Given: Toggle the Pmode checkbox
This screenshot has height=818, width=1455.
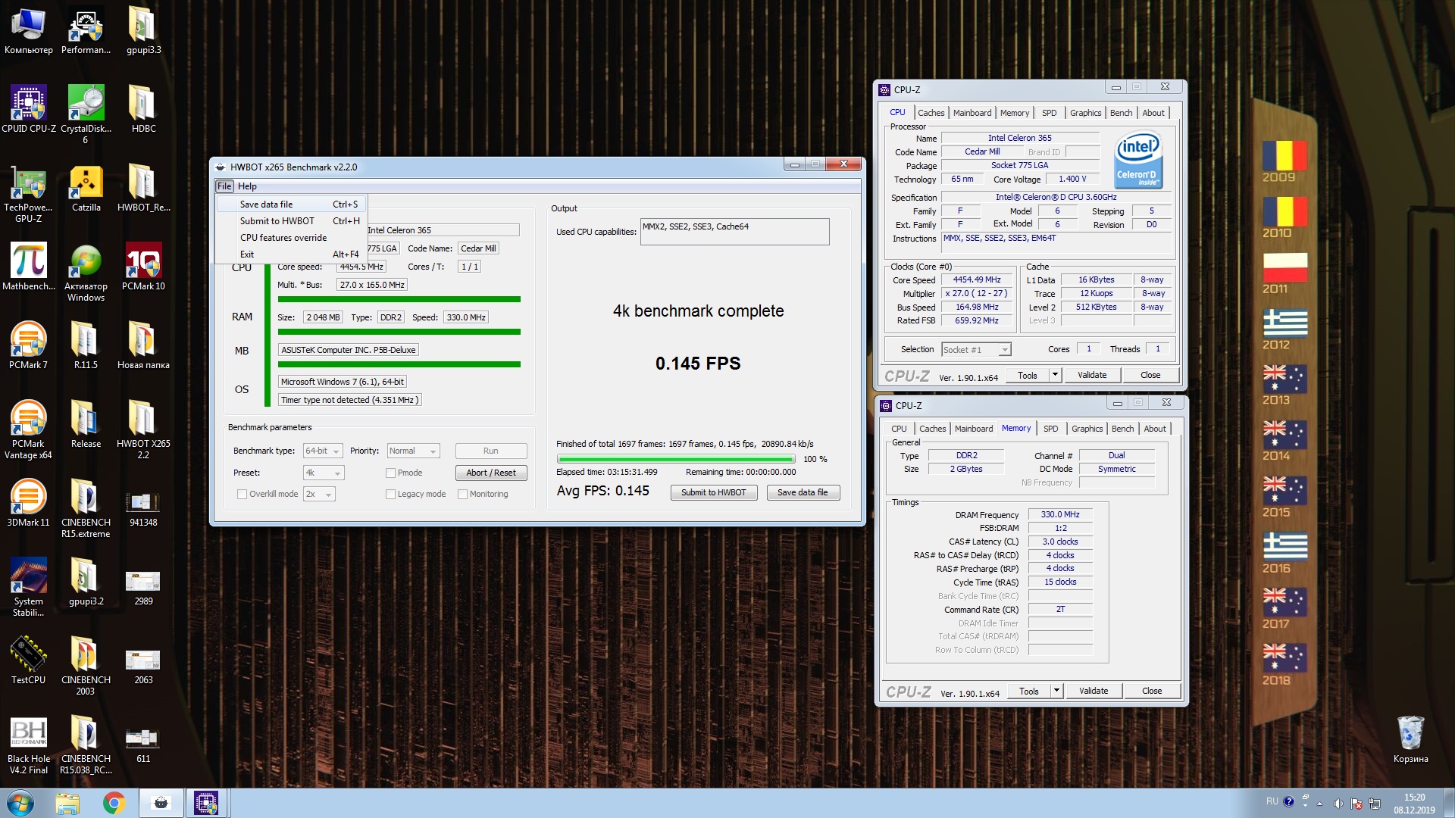Looking at the screenshot, I should coord(391,473).
